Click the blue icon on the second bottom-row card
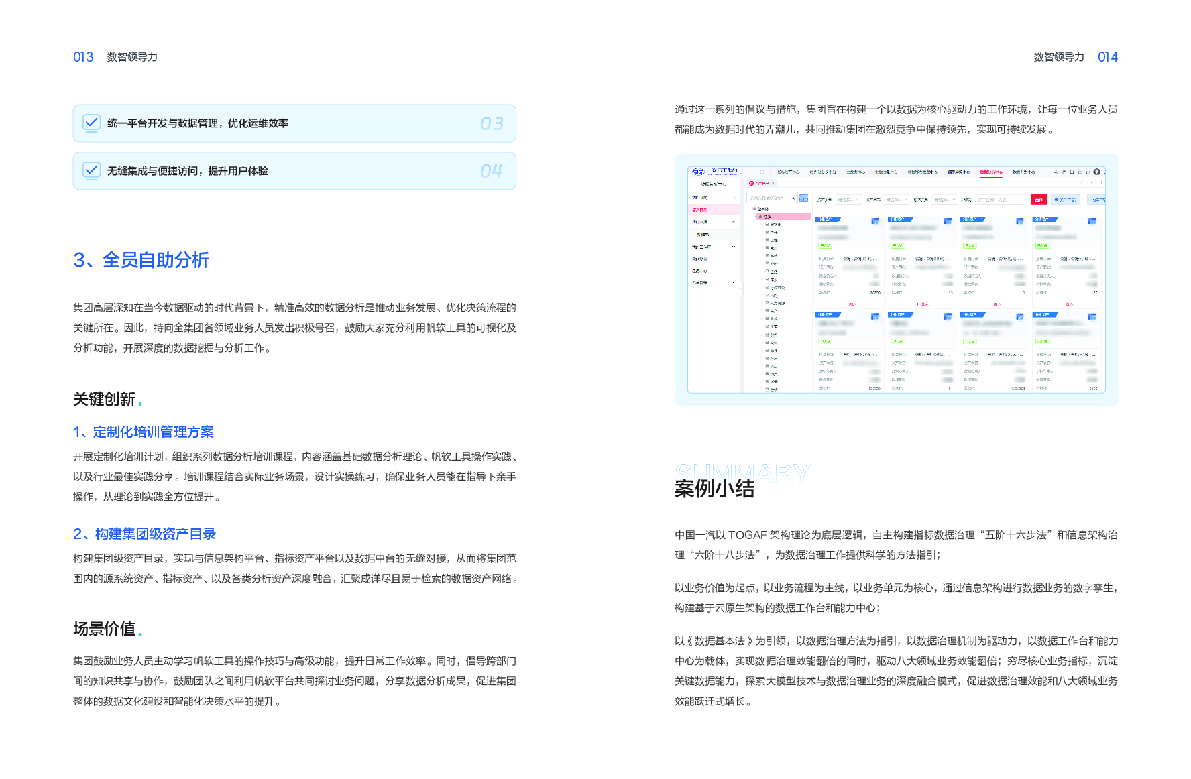 [948, 316]
